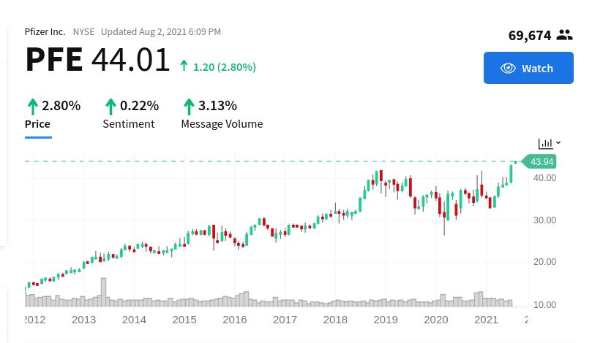This screenshot has height=343, width=592.
Task: Click the 0.22% sentiment percentage
Action: [139, 106]
